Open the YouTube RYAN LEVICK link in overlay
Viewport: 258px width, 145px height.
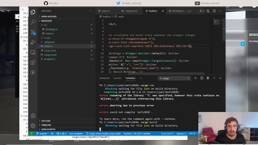pos(207,3)
